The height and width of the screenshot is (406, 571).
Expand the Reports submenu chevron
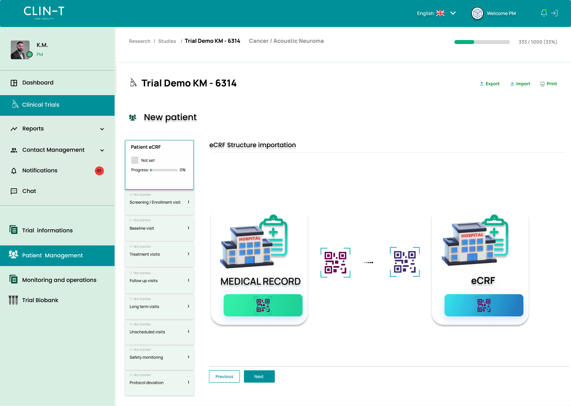tap(102, 129)
